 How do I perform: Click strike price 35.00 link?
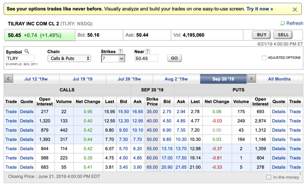(152, 112)
